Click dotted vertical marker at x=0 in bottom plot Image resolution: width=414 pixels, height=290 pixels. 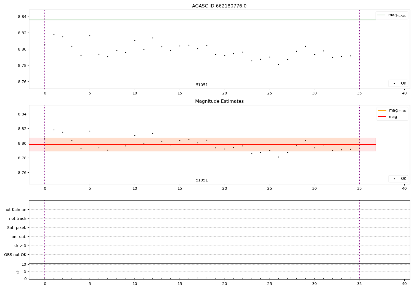pyautogui.click(x=45, y=240)
